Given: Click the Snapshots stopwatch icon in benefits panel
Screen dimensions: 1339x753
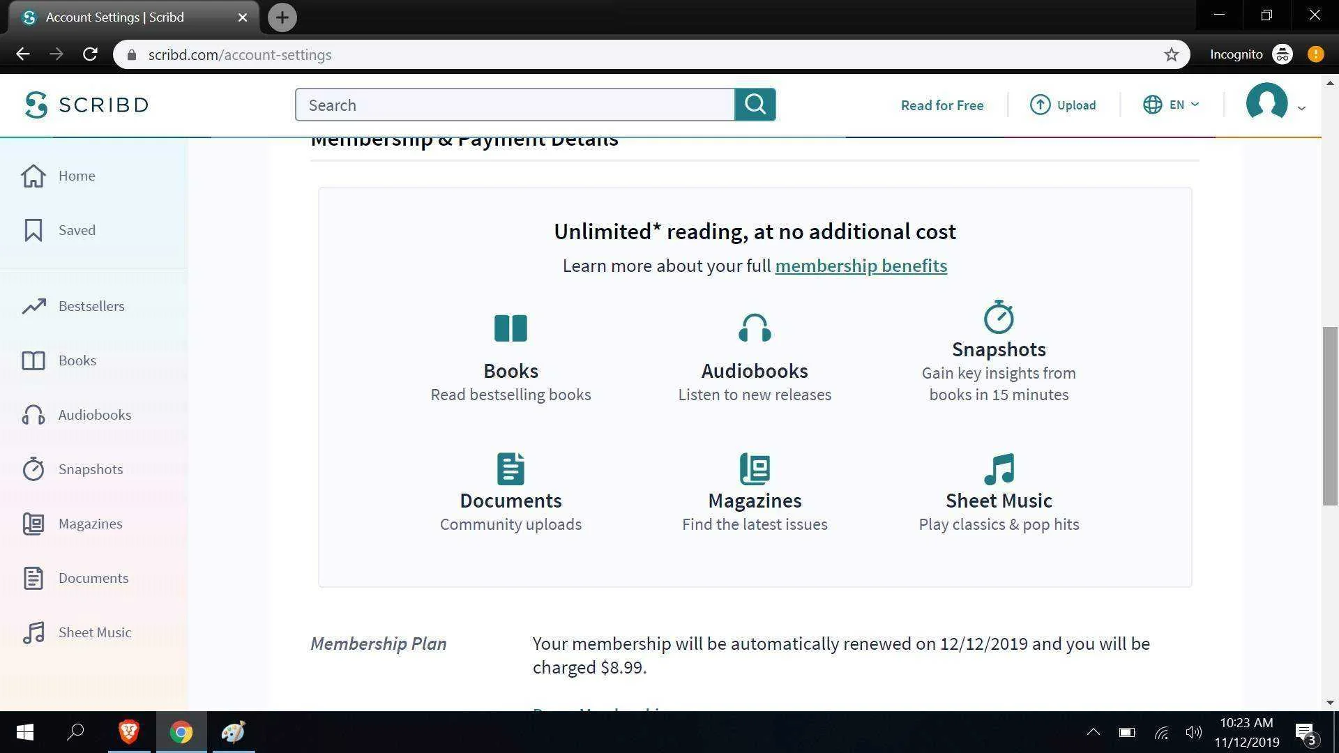Looking at the screenshot, I should 999,317.
